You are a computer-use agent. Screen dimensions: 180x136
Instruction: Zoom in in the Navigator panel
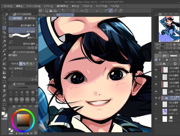point(171,44)
